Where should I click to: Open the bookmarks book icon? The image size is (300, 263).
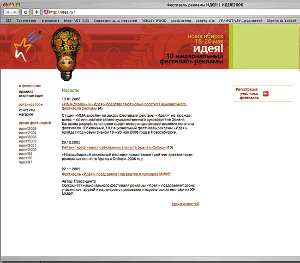coord(8,21)
